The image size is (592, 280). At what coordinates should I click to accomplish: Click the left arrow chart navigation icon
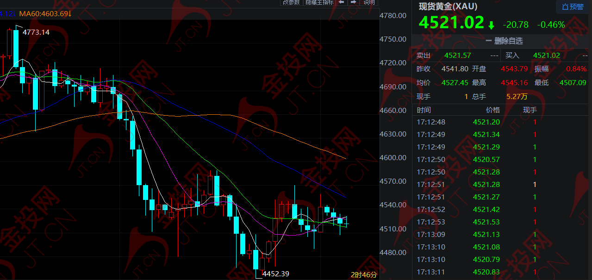[x=341, y=2]
